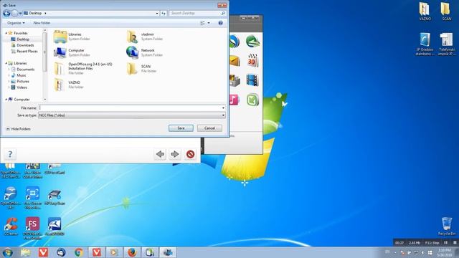
Task: Open the File name dropdown arrow
Action: pos(223,108)
